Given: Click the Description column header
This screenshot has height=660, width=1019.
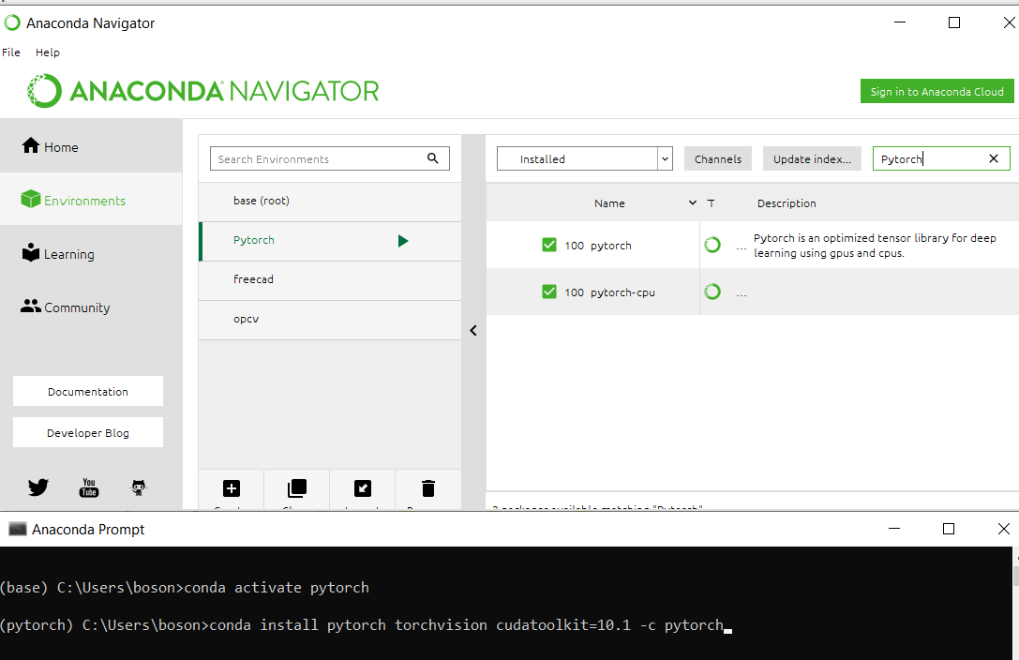Looking at the screenshot, I should 787,203.
